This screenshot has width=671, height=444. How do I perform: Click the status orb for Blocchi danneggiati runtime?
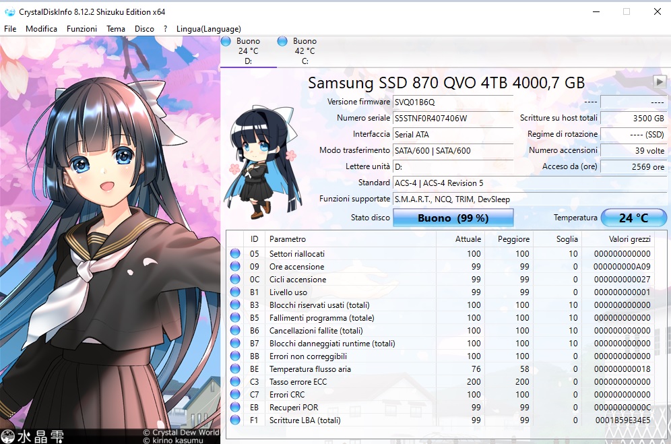(x=235, y=343)
